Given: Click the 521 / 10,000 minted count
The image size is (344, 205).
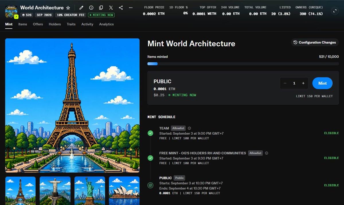Looking at the screenshot, I should point(329,57).
